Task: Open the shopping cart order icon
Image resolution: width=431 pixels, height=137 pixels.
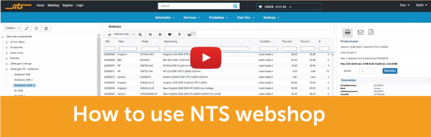Action: pyautogui.click(x=260, y=7)
